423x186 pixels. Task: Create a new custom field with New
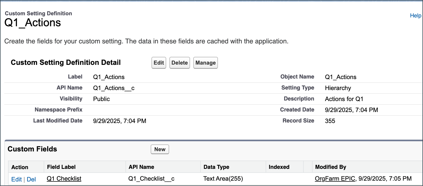(x=160, y=149)
